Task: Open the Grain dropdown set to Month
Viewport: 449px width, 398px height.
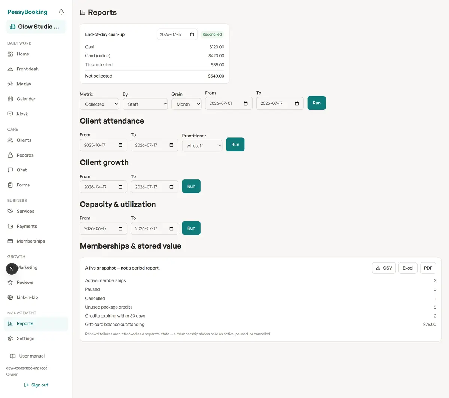Action: [x=186, y=104]
